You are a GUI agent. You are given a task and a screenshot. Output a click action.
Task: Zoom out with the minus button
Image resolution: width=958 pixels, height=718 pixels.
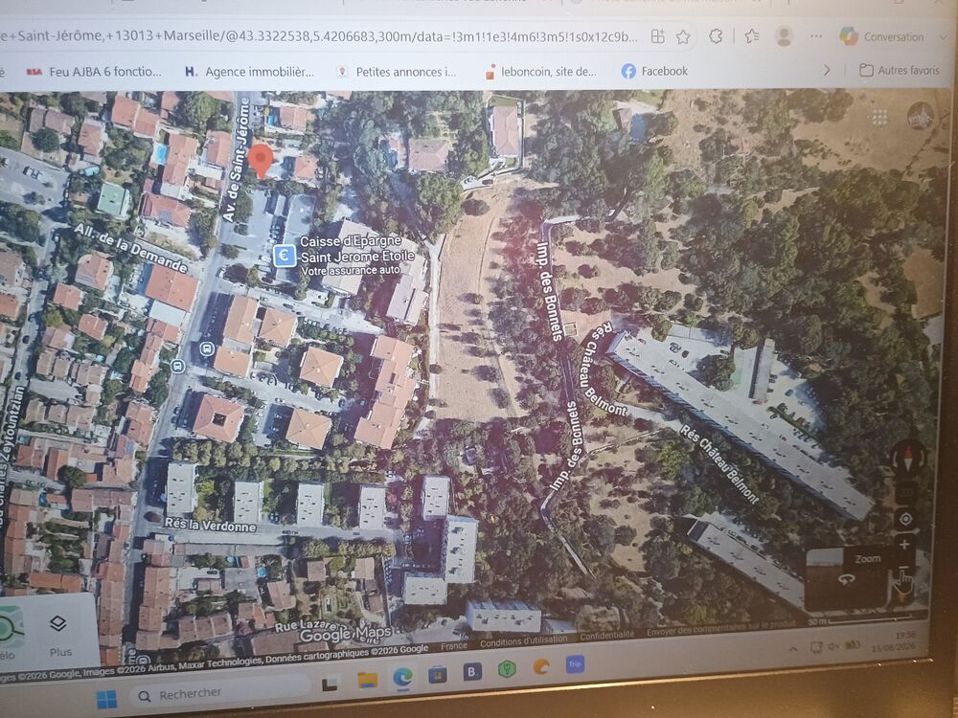click(x=903, y=569)
